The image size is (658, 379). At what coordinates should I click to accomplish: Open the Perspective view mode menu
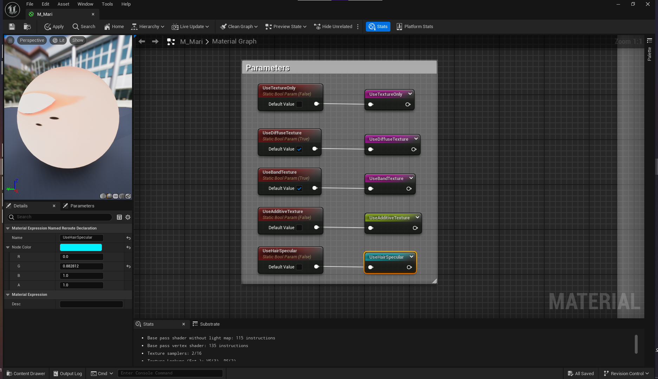[32, 40]
